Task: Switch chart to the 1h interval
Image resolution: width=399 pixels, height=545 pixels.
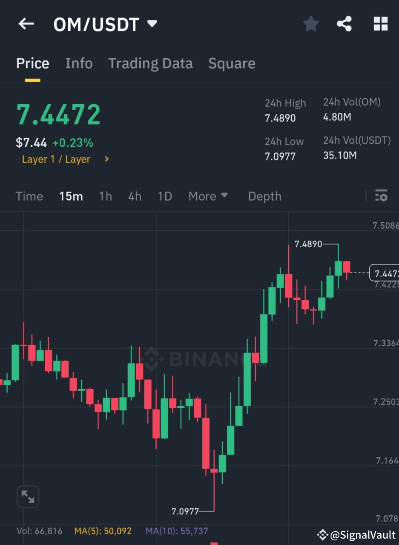Action: 105,196
